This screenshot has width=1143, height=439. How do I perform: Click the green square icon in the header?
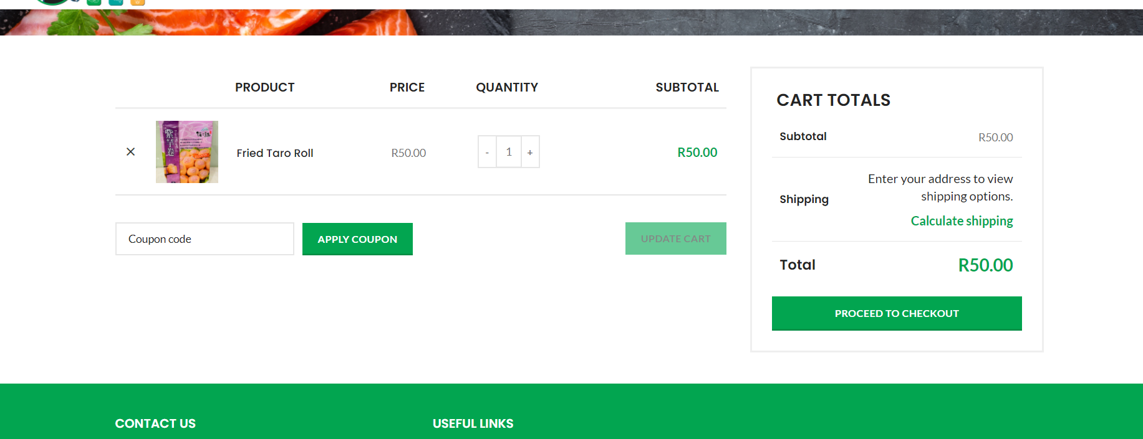94,2
